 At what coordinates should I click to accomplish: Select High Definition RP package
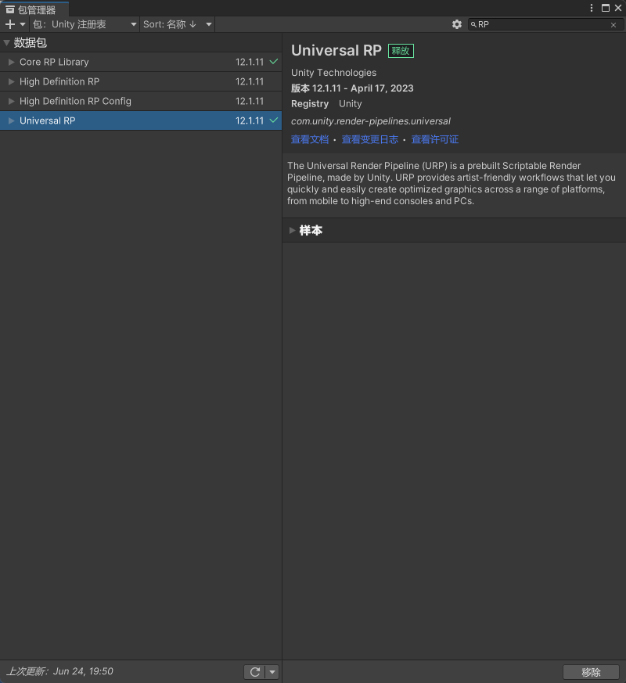[x=141, y=82]
